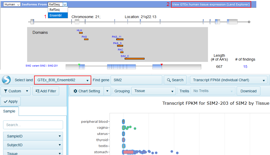This screenshot has width=270, height=155.
Task: Expand the Grouping Tissue dropdown
Action: (153, 91)
